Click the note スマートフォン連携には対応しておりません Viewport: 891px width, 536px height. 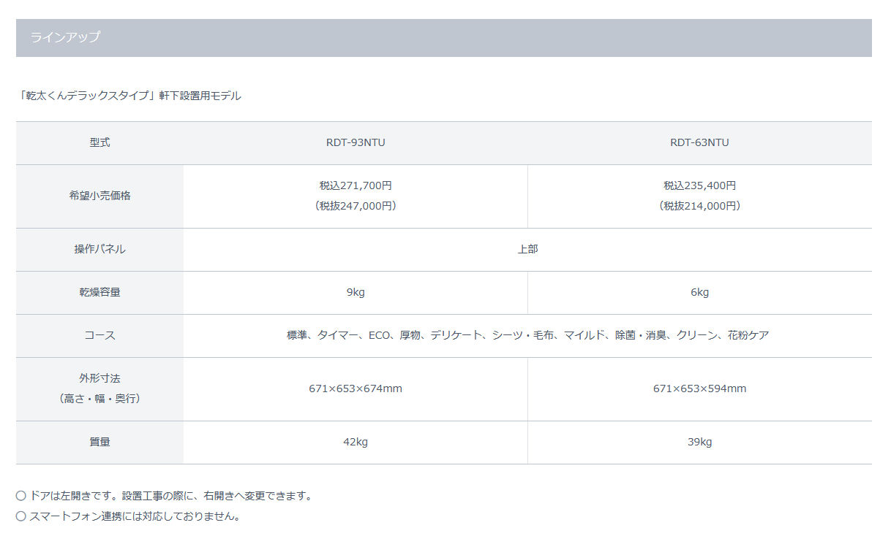coord(128,516)
